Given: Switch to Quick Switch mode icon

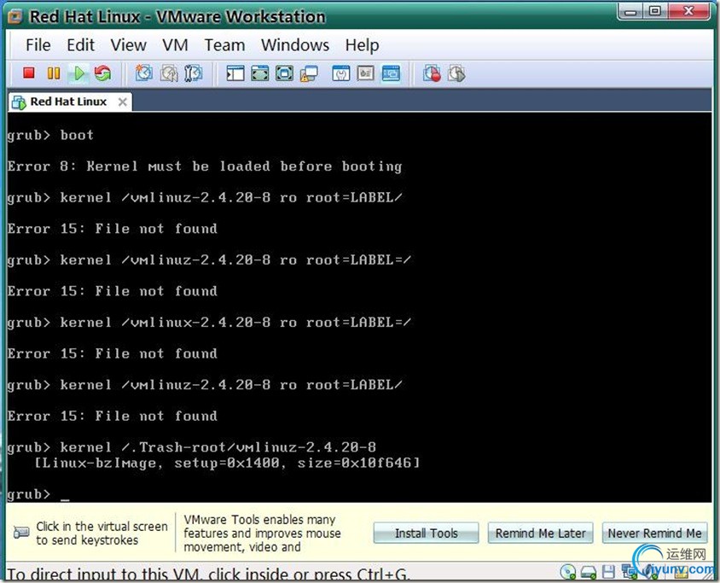Looking at the screenshot, I should (260, 73).
